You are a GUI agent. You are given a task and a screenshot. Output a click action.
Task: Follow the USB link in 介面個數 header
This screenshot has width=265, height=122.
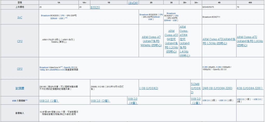pyautogui.click(x=14, y=101)
